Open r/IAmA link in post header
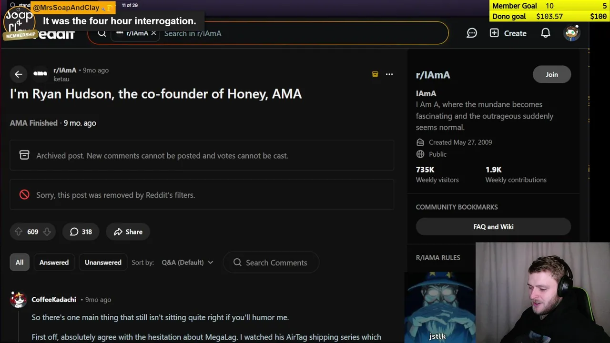 point(65,70)
